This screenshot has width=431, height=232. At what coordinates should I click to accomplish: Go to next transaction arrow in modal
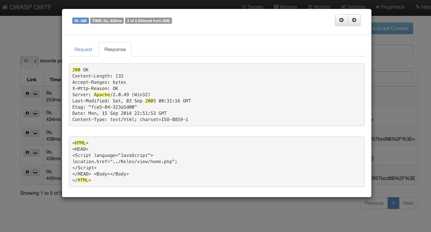pyautogui.click(x=354, y=20)
